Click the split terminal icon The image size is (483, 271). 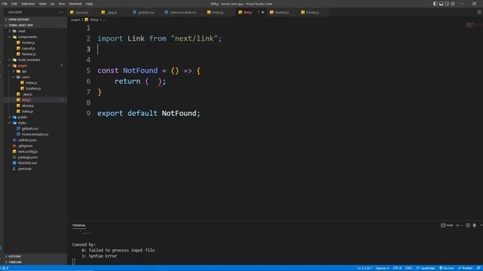(x=468, y=225)
